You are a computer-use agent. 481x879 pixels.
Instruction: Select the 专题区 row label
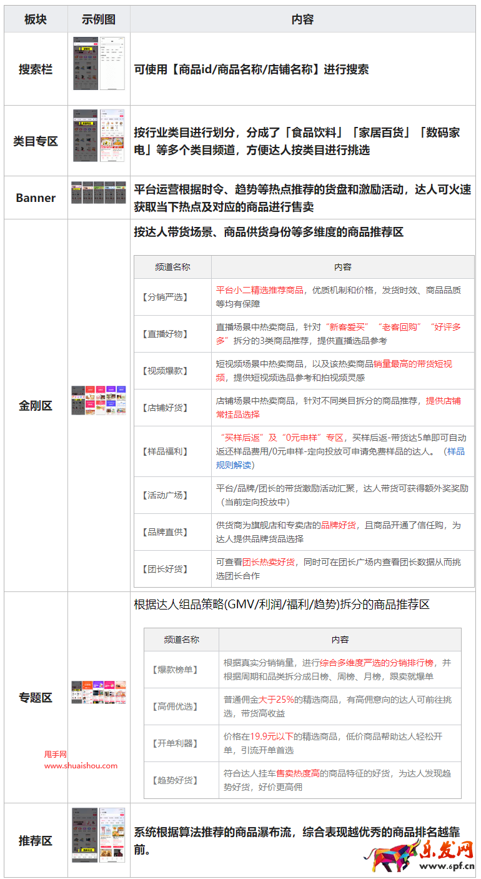pos(36,698)
